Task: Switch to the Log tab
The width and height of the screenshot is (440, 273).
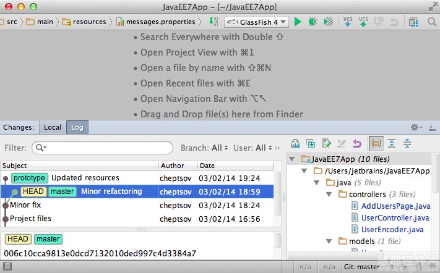Action: coord(77,127)
